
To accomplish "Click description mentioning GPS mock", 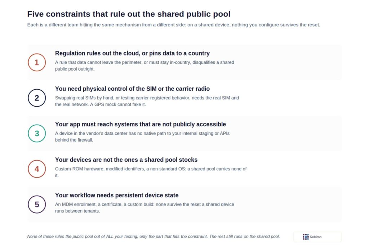I will point(147,101).
